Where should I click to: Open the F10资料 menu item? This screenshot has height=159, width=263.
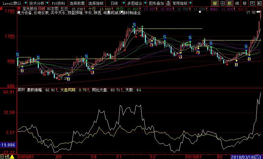(59, 3)
